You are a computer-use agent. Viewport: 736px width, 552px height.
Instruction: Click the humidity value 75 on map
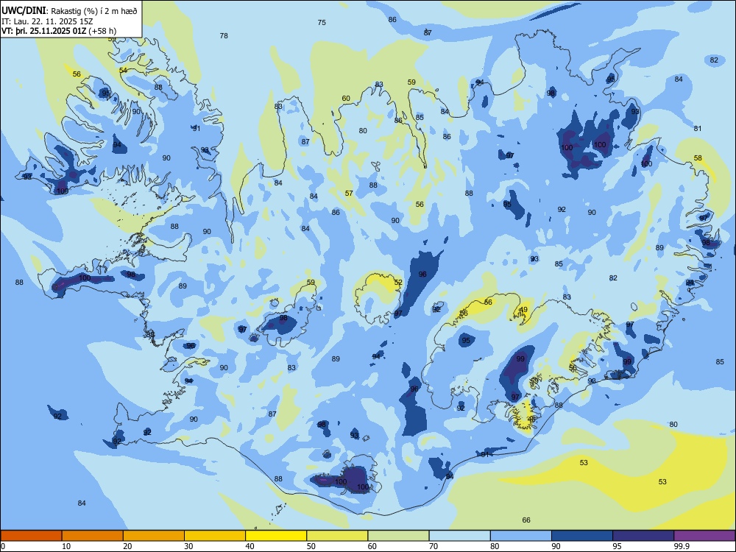tap(322, 23)
